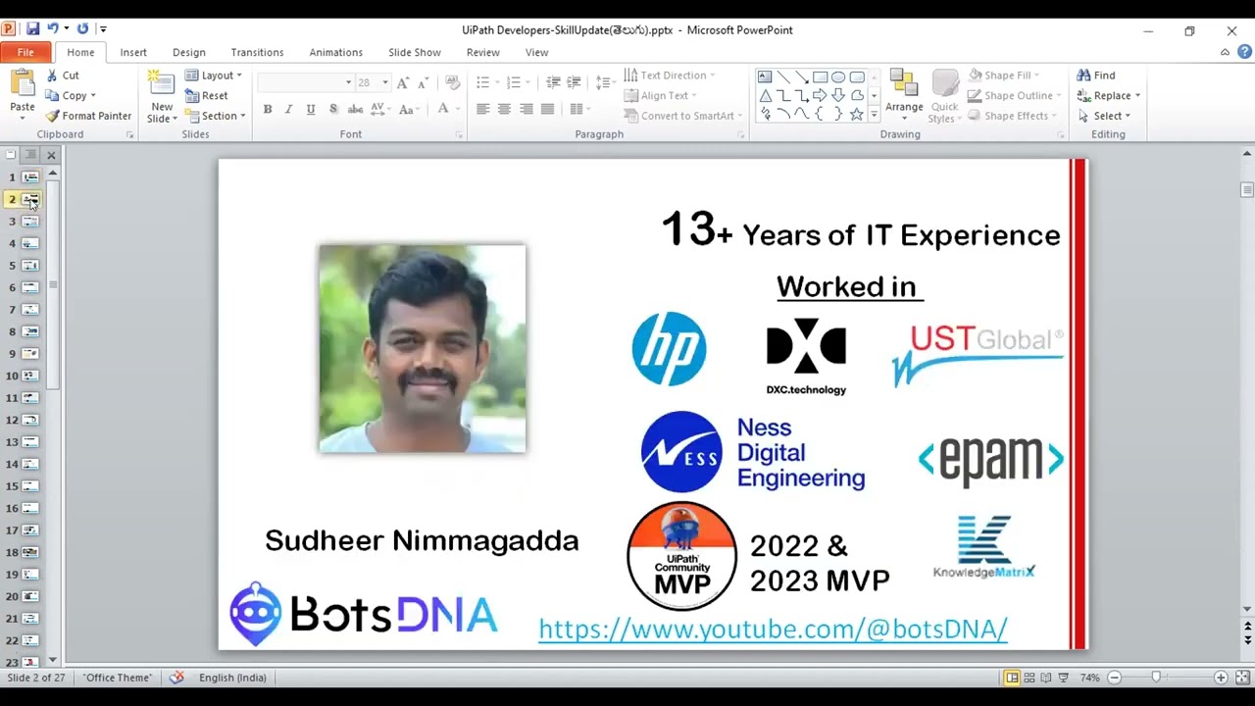
Task: Toggle Bold formatting
Action: (x=267, y=109)
